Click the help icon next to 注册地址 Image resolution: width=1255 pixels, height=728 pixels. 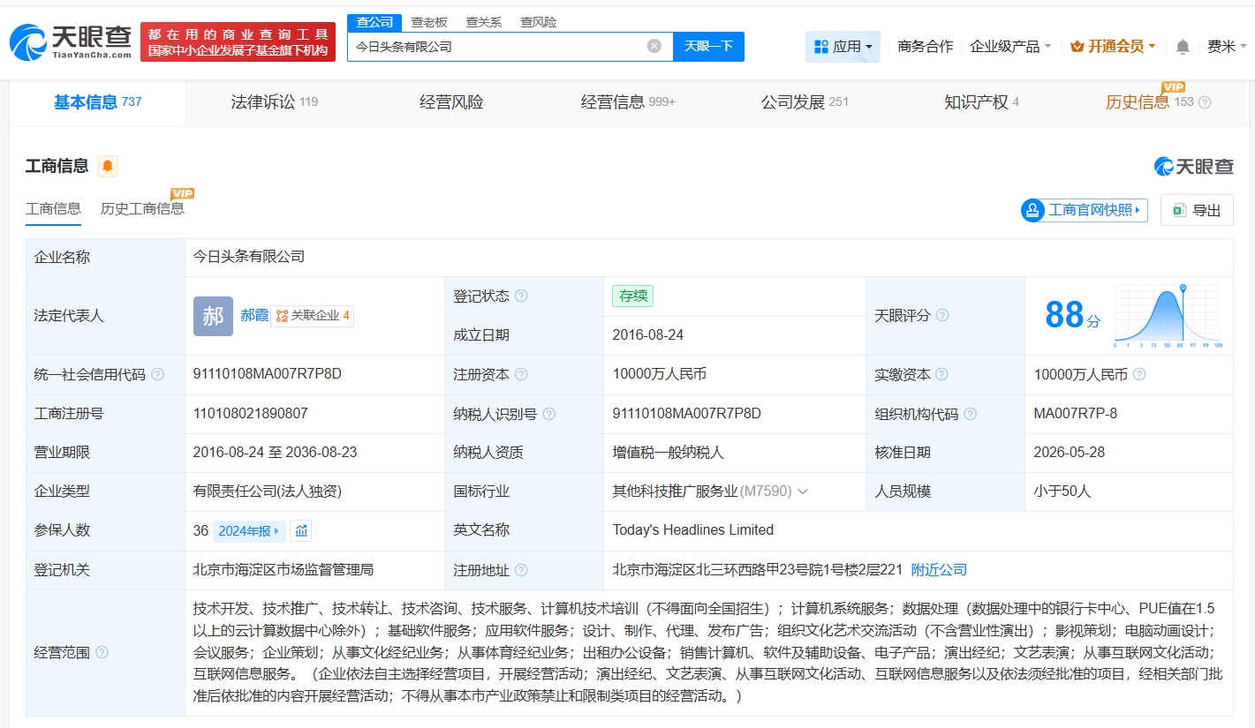pos(521,570)
